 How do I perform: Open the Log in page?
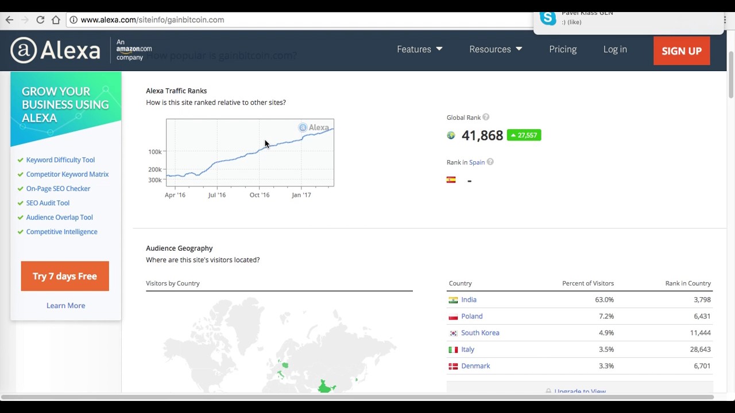pyautogui.click(x=615, y=49)
